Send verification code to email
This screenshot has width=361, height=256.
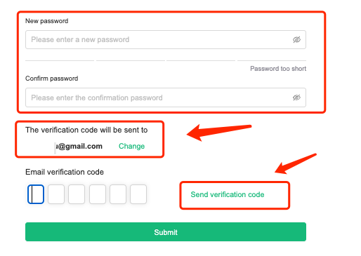(x=228, y=194)
